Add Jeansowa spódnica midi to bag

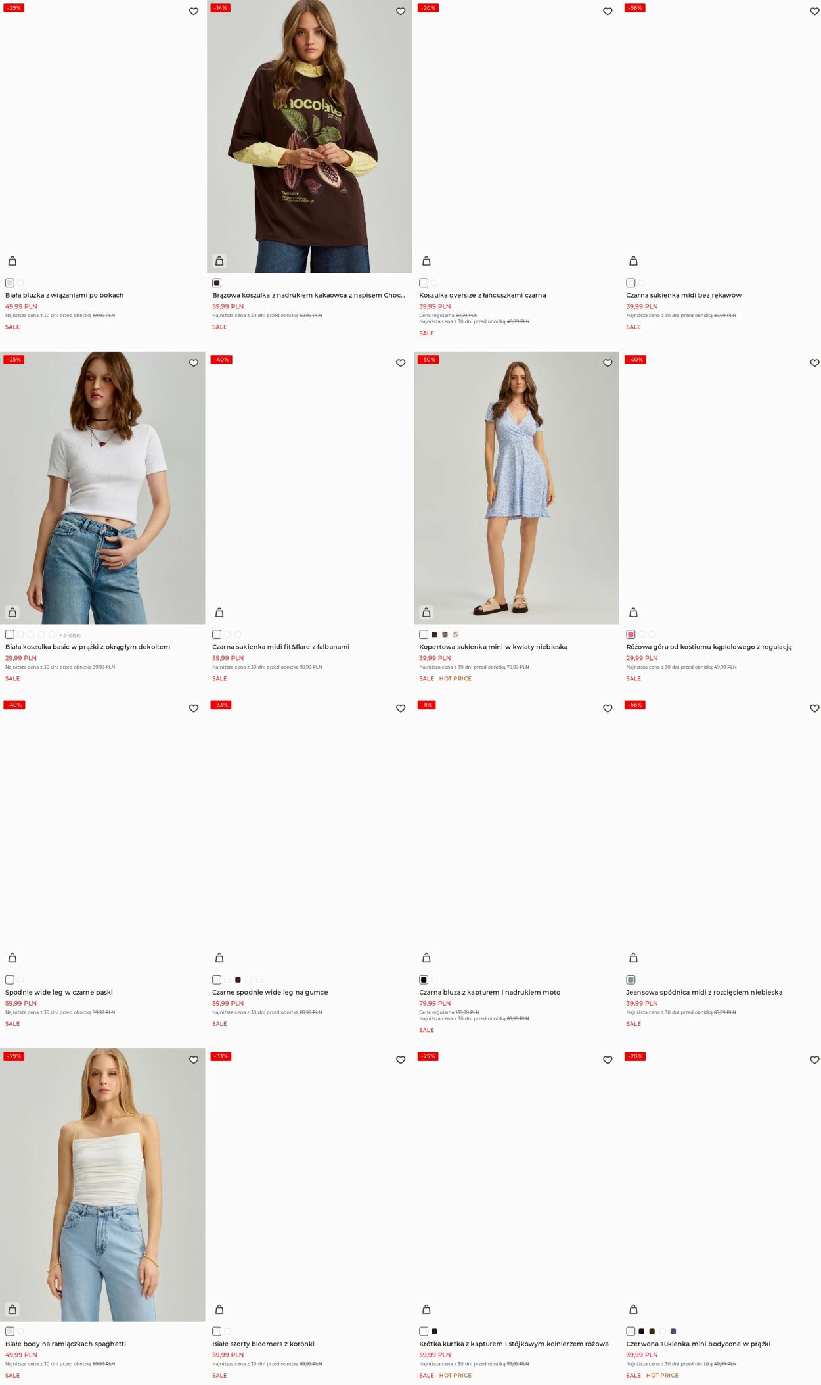(633, 958)
